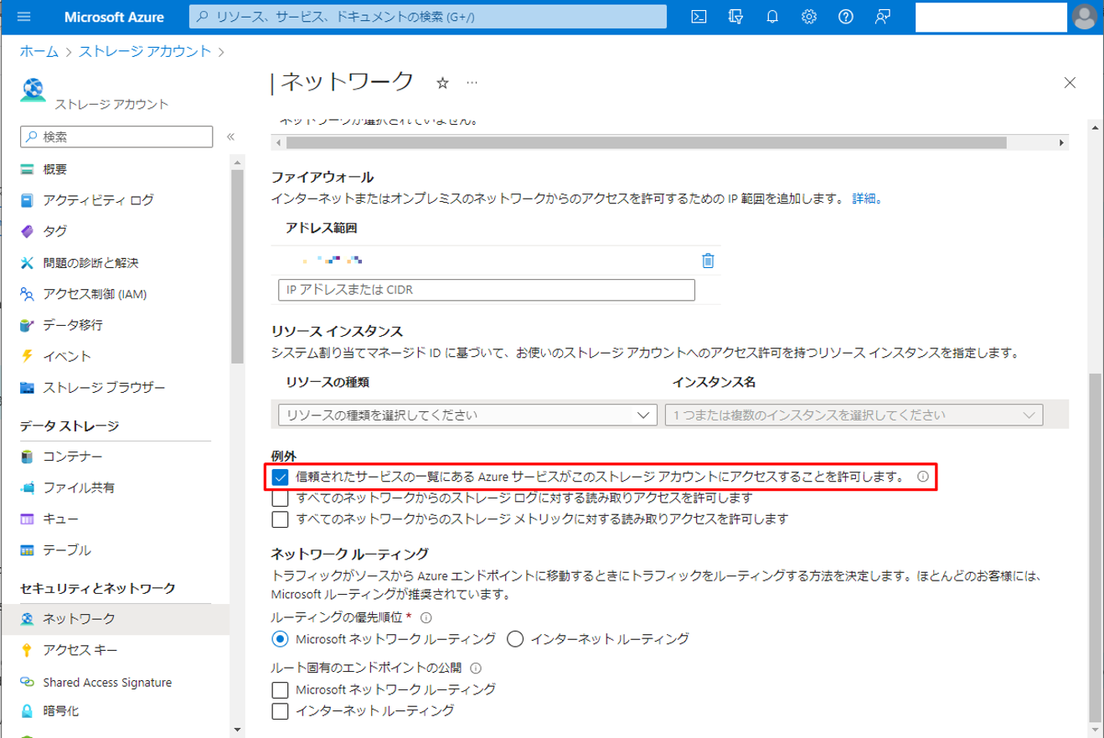Expand the インスタンス名 instance dropdown
Image resolution: width=1104 pixels, height=738 pixels.
click(x=853, y=415)
